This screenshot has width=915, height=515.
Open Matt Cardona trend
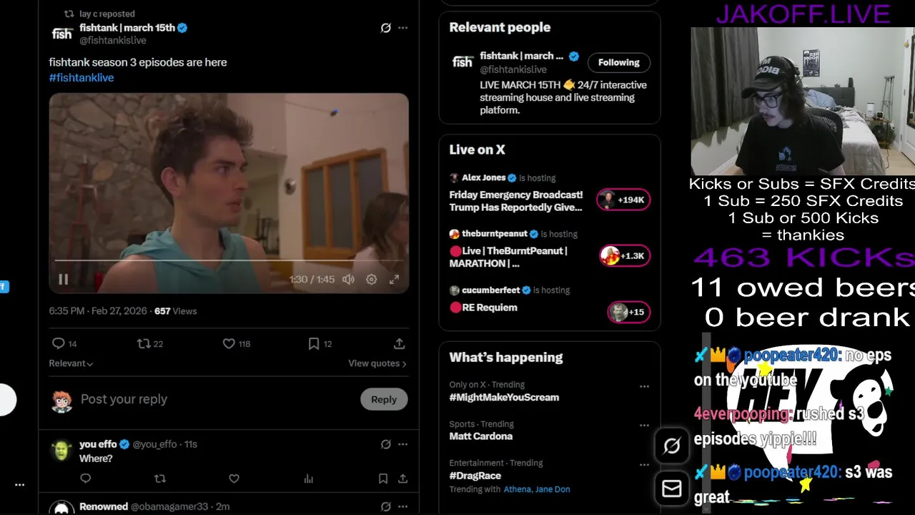click(x=480, y=436)
